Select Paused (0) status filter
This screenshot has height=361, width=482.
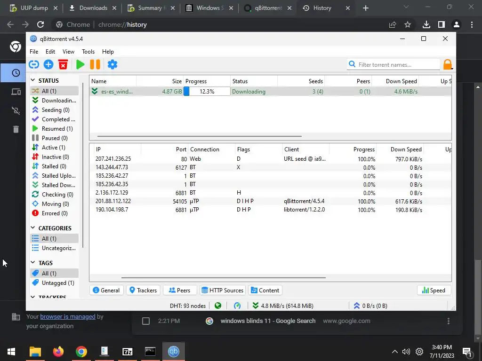pos(54,138)
